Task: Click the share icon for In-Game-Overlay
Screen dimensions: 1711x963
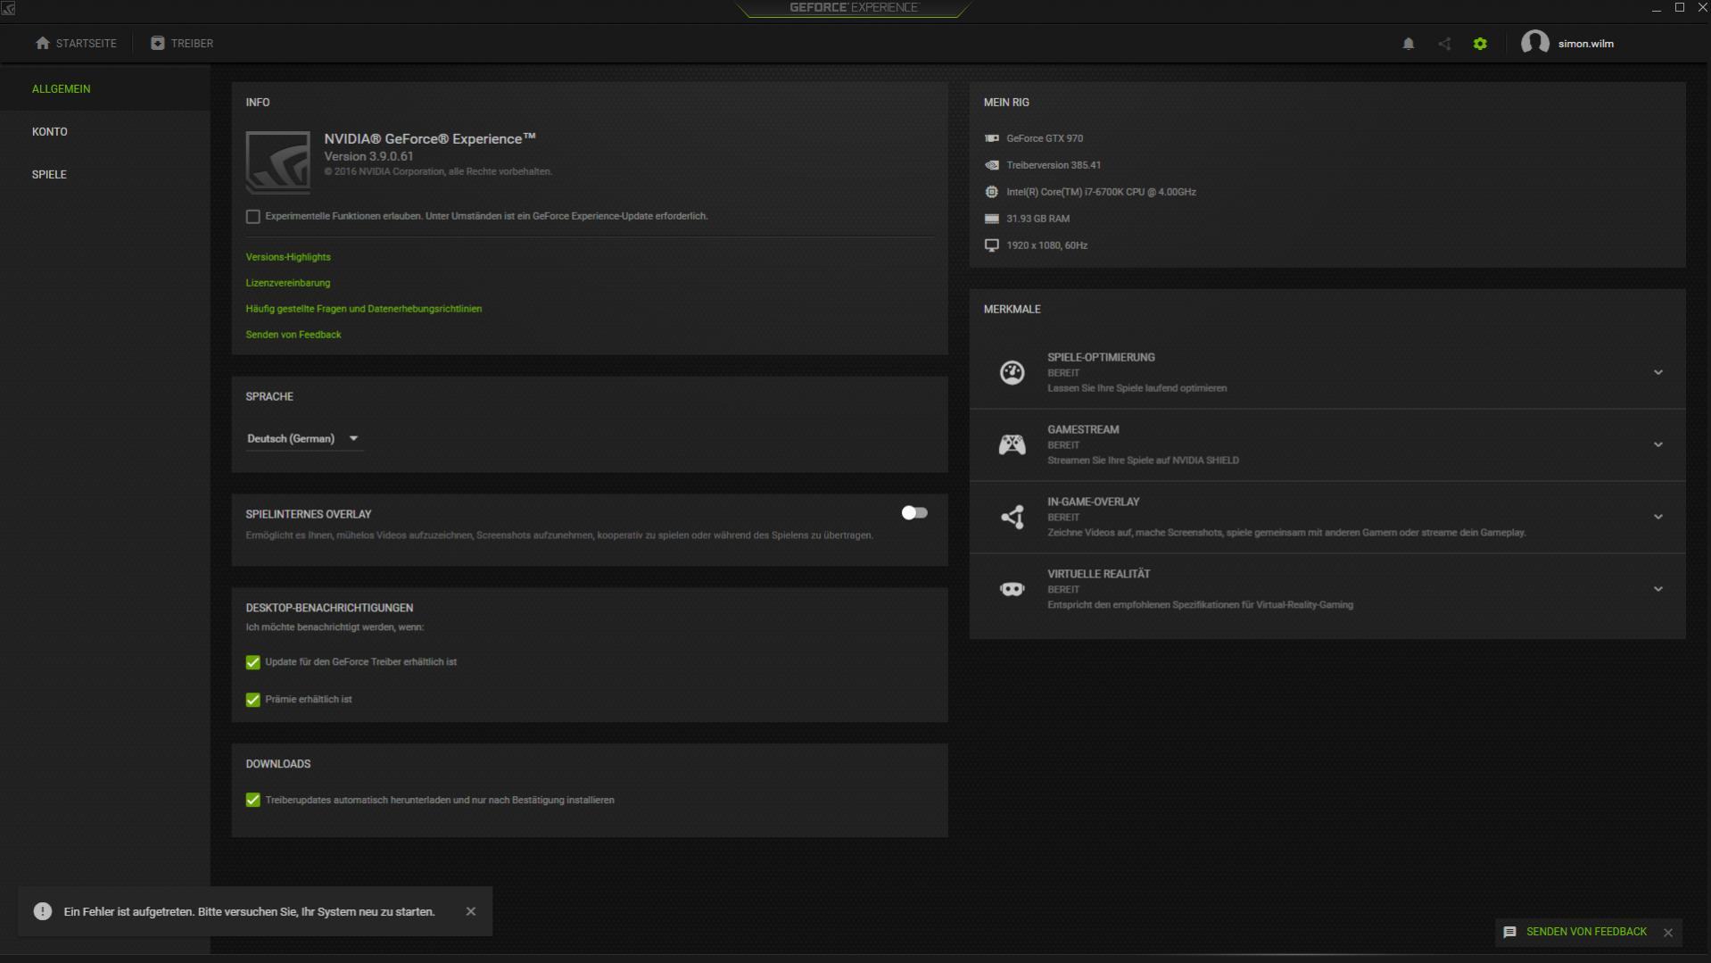Action: click(1012, 517)
